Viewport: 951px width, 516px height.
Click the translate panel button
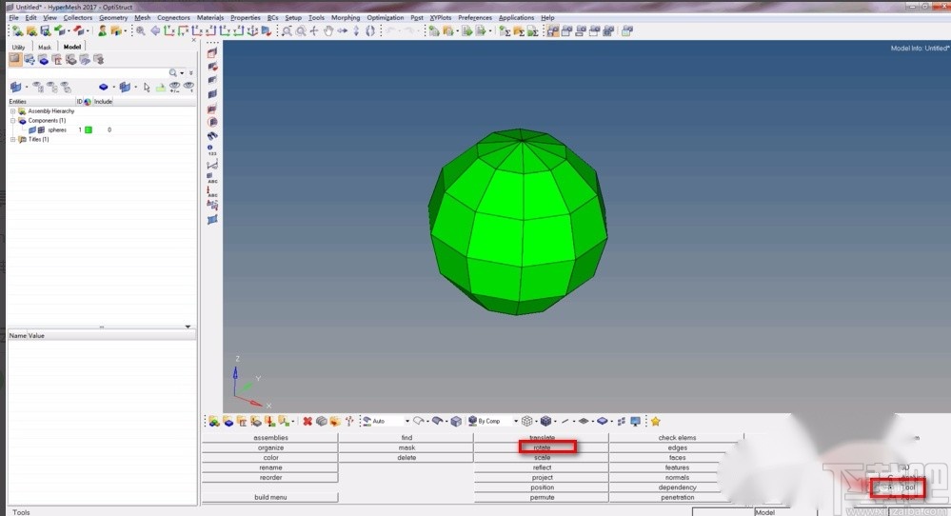click(x=542, y=438)
